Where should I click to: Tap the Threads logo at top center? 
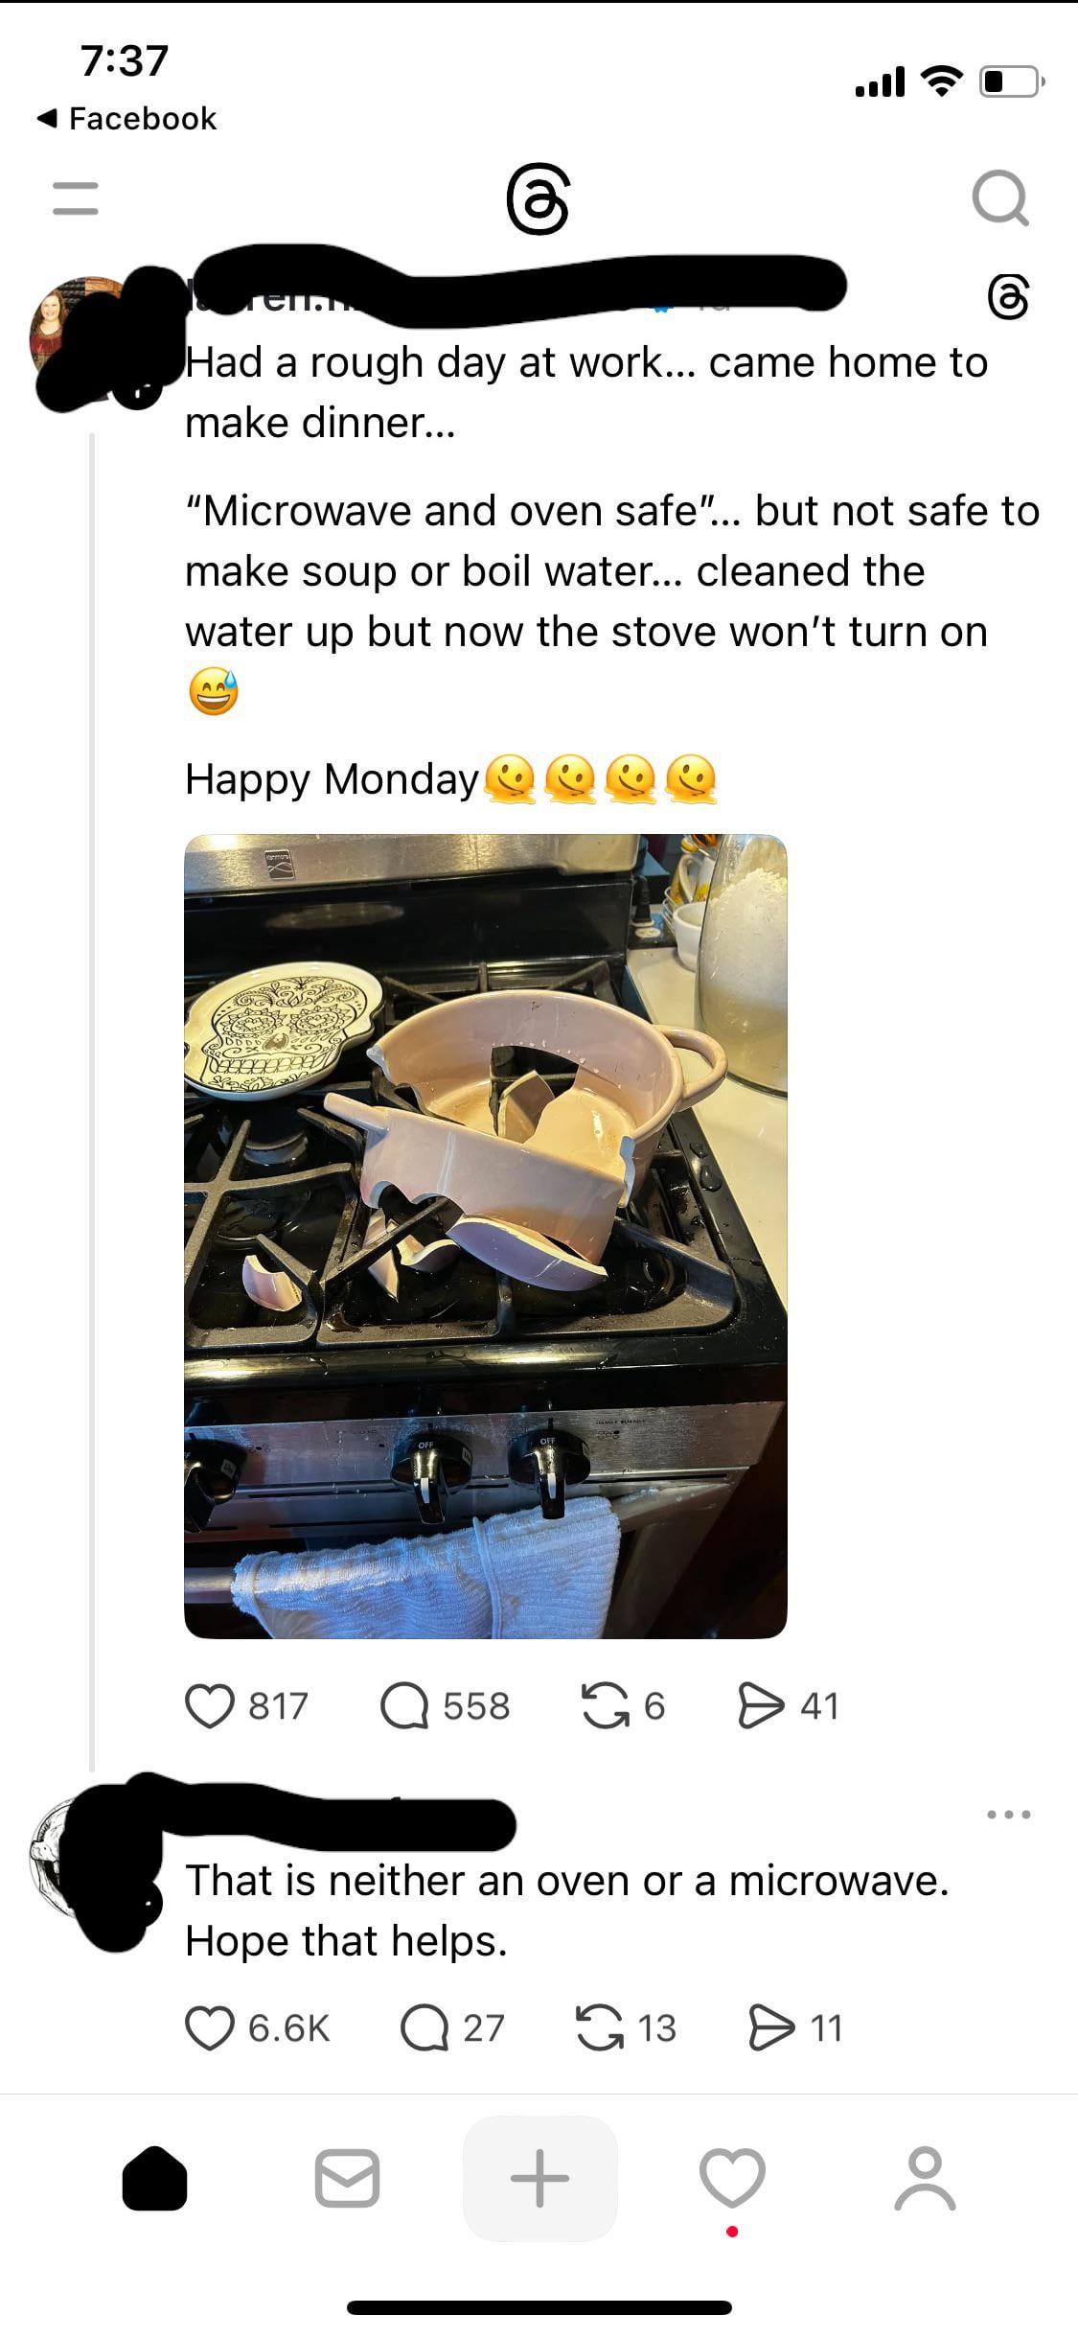point(539,199)
